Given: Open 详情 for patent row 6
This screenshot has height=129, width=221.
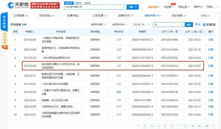Looking at the screenshot, I should click(x=211, y=84).
